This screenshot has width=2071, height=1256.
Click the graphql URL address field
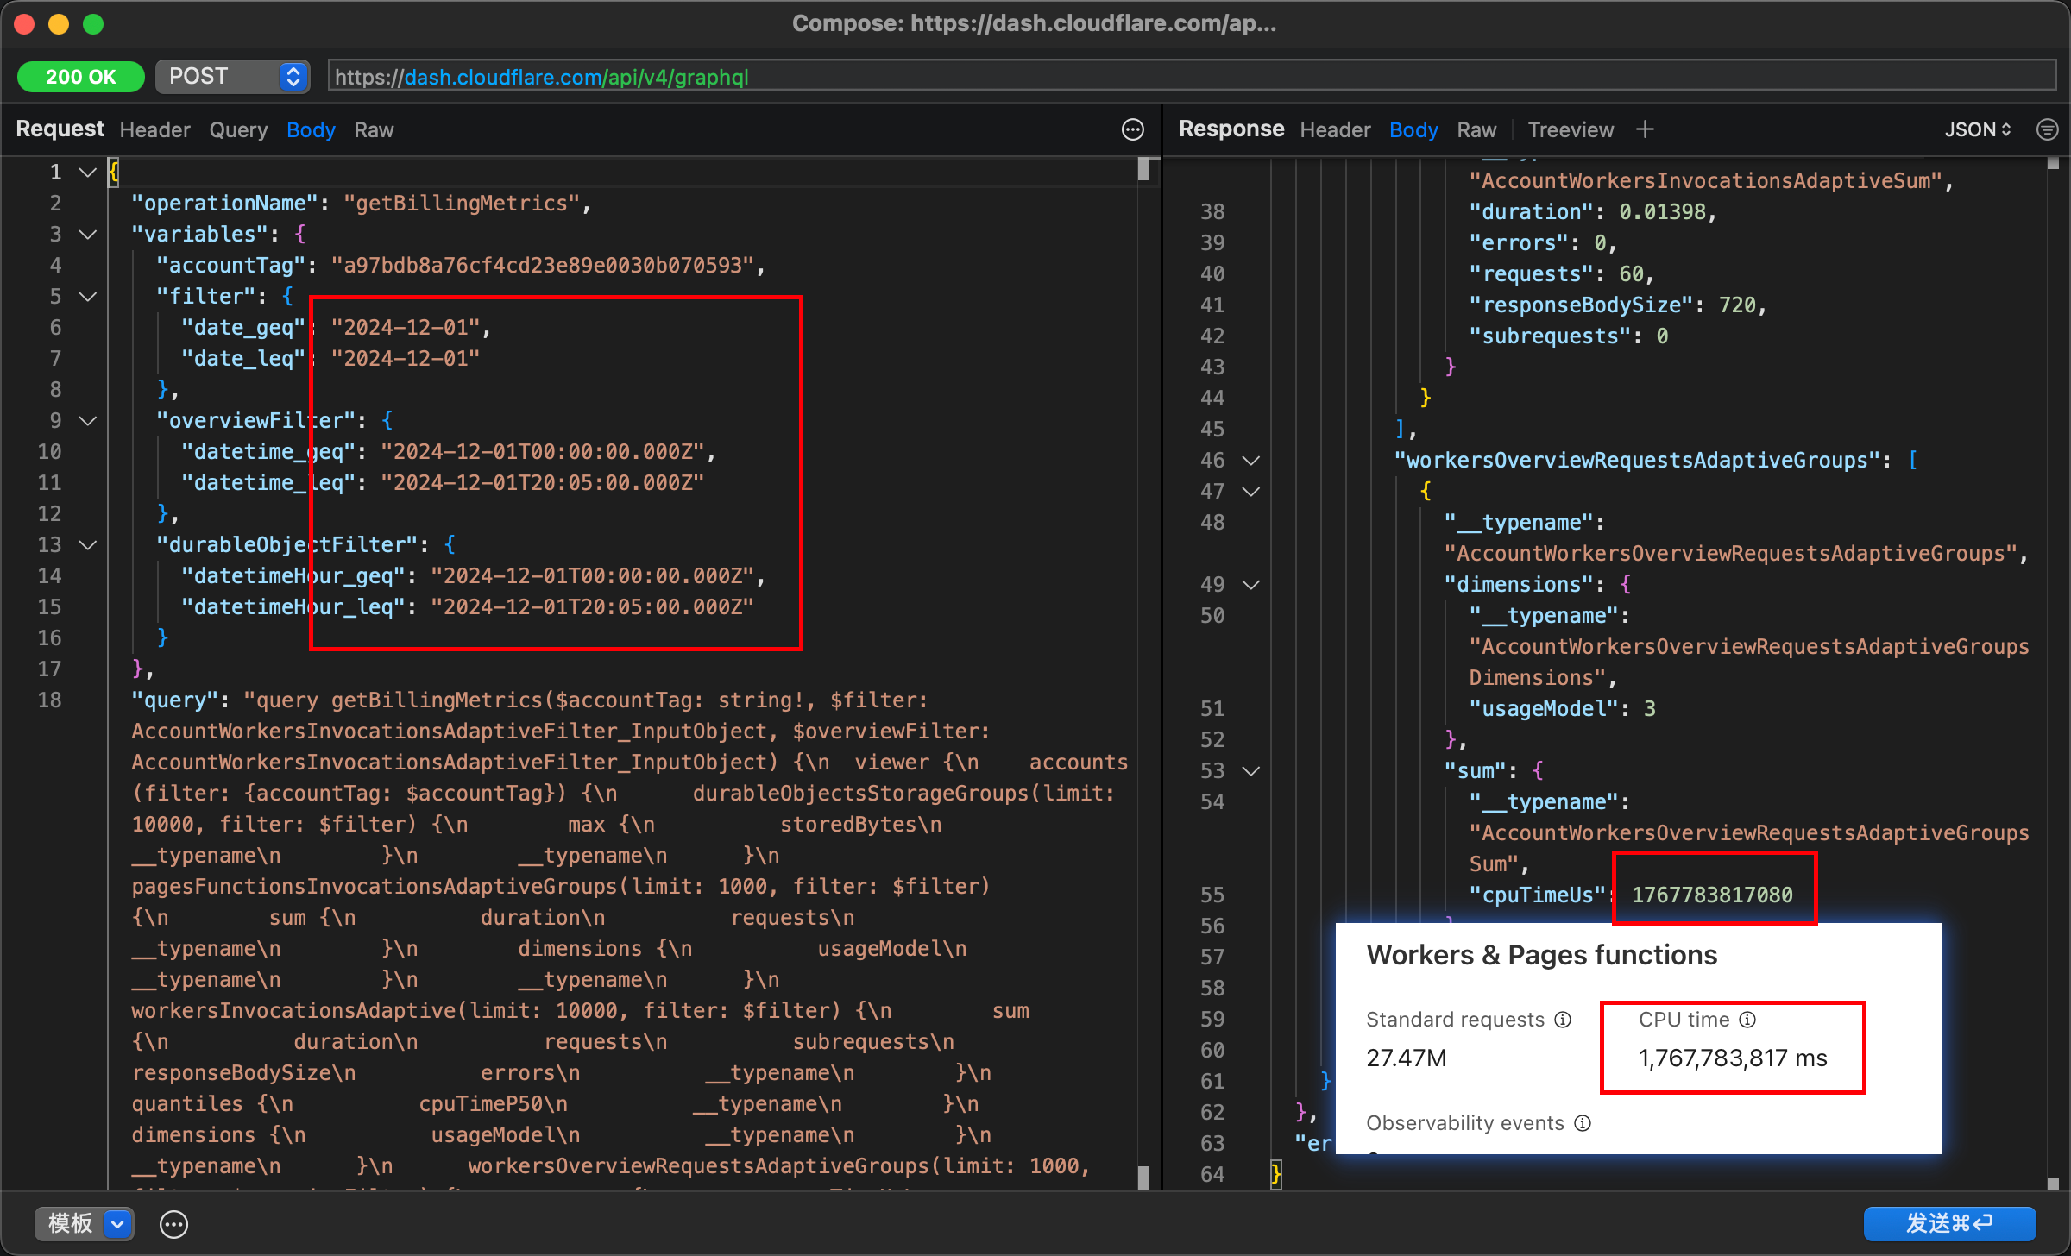point(1191,76)
